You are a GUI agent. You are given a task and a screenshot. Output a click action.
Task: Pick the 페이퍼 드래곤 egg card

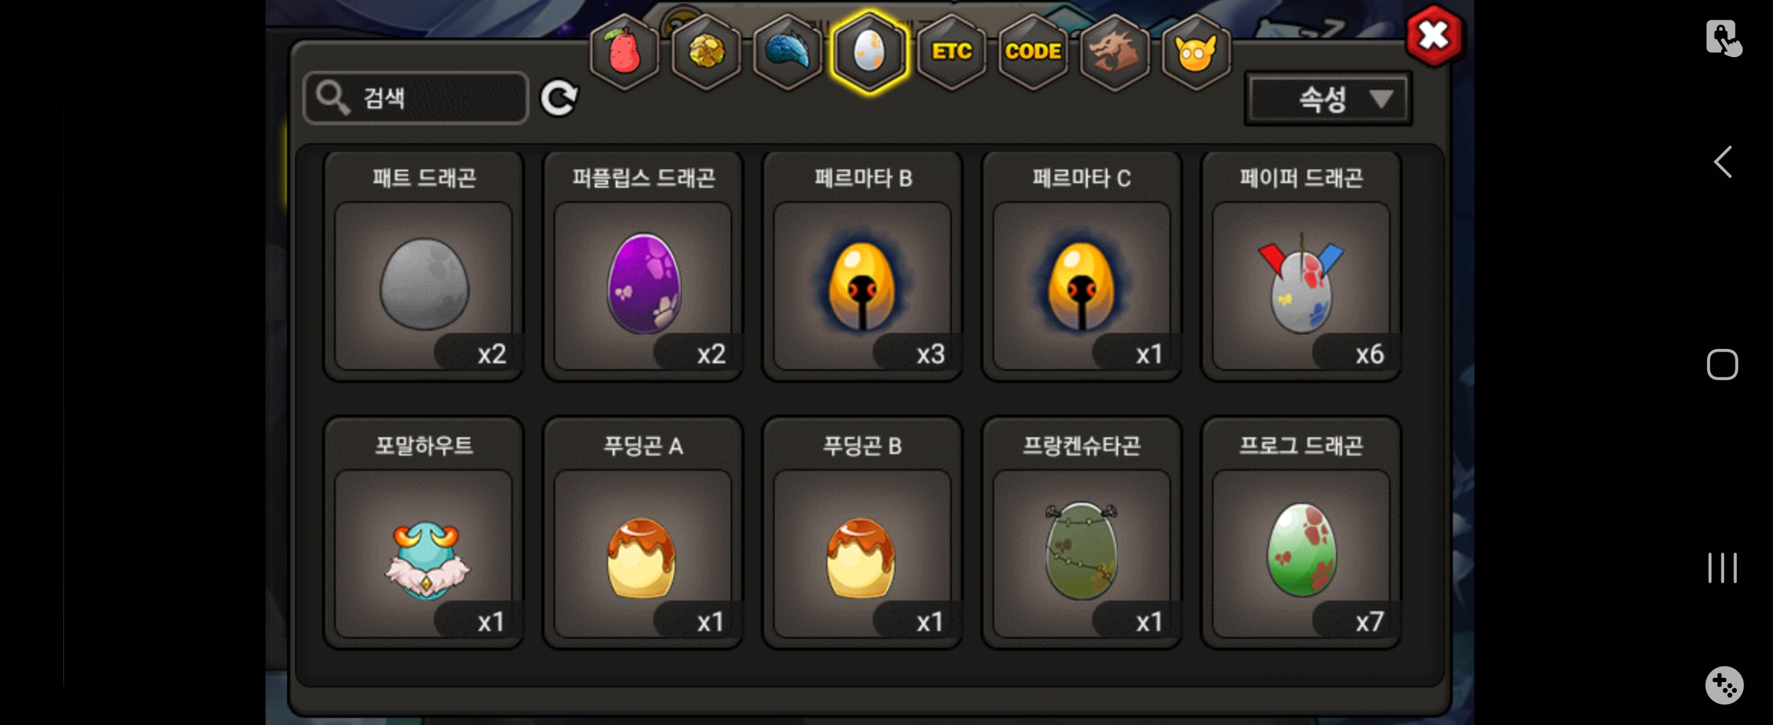[x=1301, y=267]
